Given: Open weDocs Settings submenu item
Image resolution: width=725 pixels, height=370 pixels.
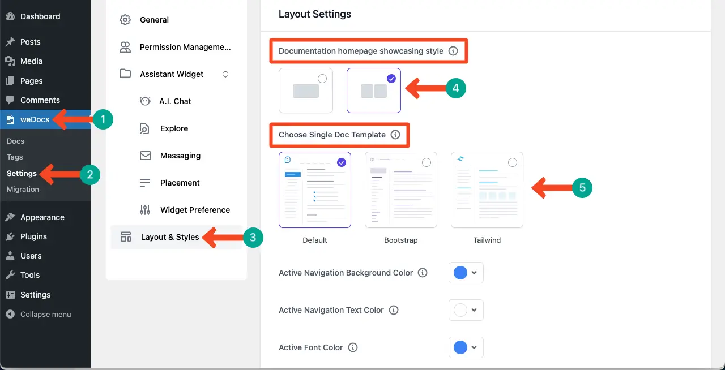Looking at the screenshot, I should tap(22, 173).
